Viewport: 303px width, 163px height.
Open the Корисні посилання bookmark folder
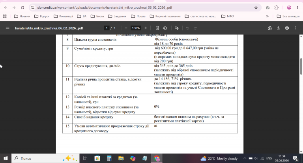pyautogui.click(x=165, y=16)
